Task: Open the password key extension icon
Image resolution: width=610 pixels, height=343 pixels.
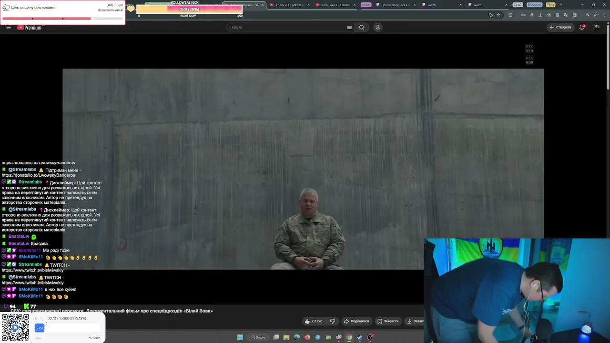Action: (523, 15)
